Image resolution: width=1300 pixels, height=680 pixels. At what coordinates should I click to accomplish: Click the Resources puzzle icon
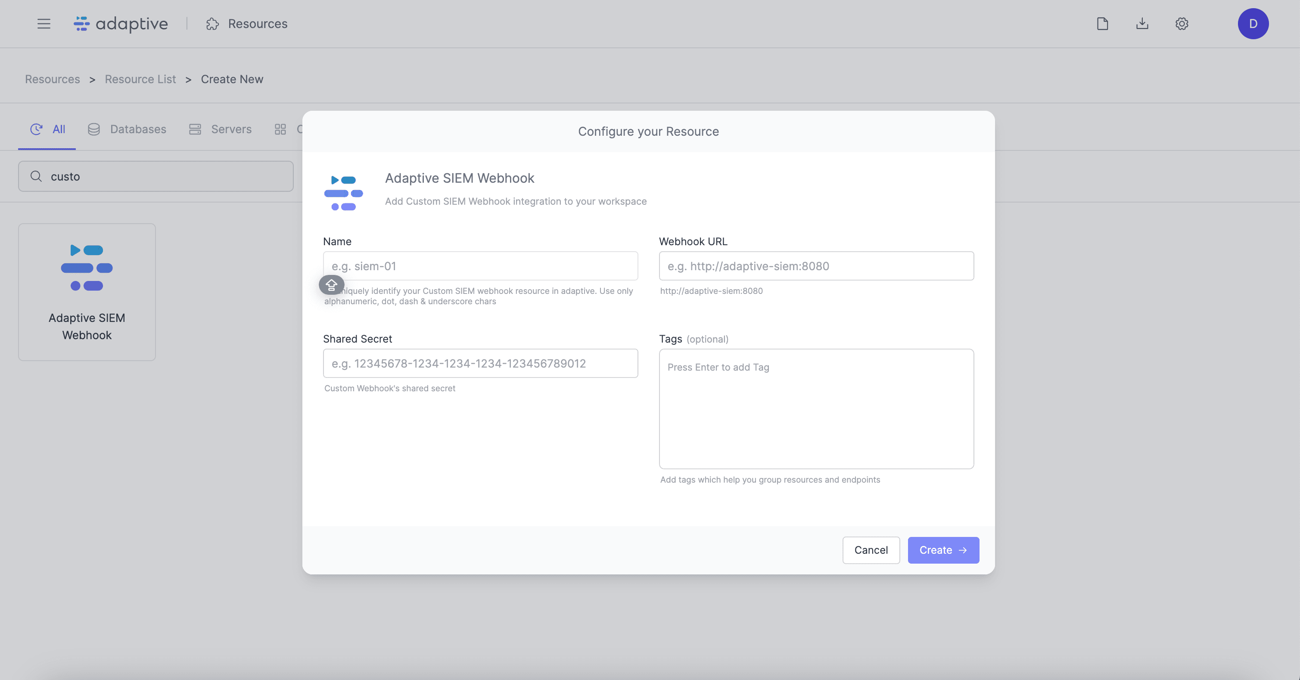[212, 24]
